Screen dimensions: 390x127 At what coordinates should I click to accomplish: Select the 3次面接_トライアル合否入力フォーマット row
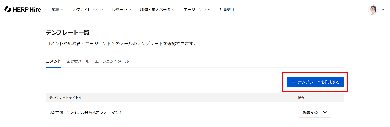(x=86, y=112)
